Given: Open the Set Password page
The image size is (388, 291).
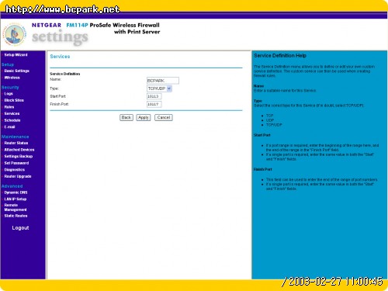Looking at the screenshot, I should pyautogui.click(x=16, y=163).
